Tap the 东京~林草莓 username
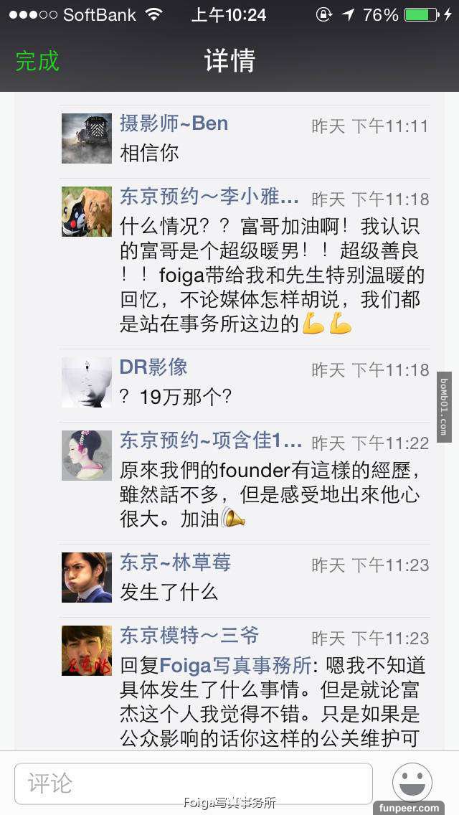Image resolution: width=459 pixels, height=815 pixels. (176, 563)
